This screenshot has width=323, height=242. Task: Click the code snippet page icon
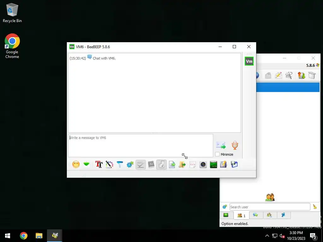[x=193, y=164]
